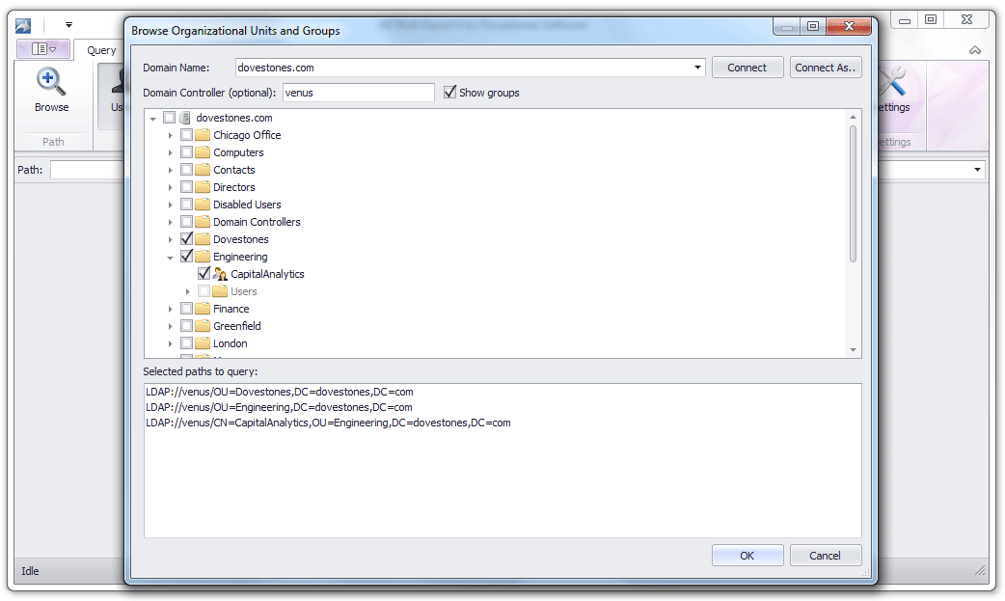Switch to the Query tab
Viewport: 1005px width, 601px height.
coord(100,49)
